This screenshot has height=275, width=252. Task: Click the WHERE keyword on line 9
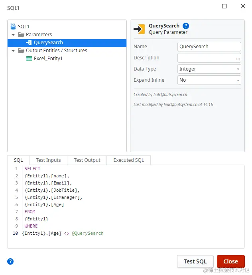(x=31, y=226)
